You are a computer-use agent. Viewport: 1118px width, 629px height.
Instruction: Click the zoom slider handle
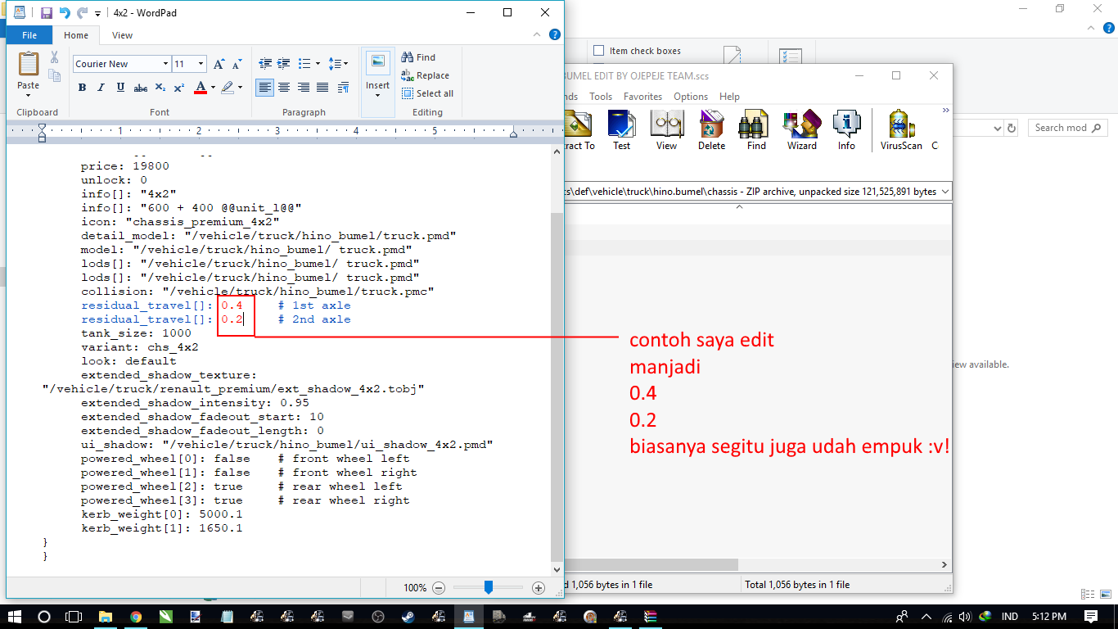(489, 587)
